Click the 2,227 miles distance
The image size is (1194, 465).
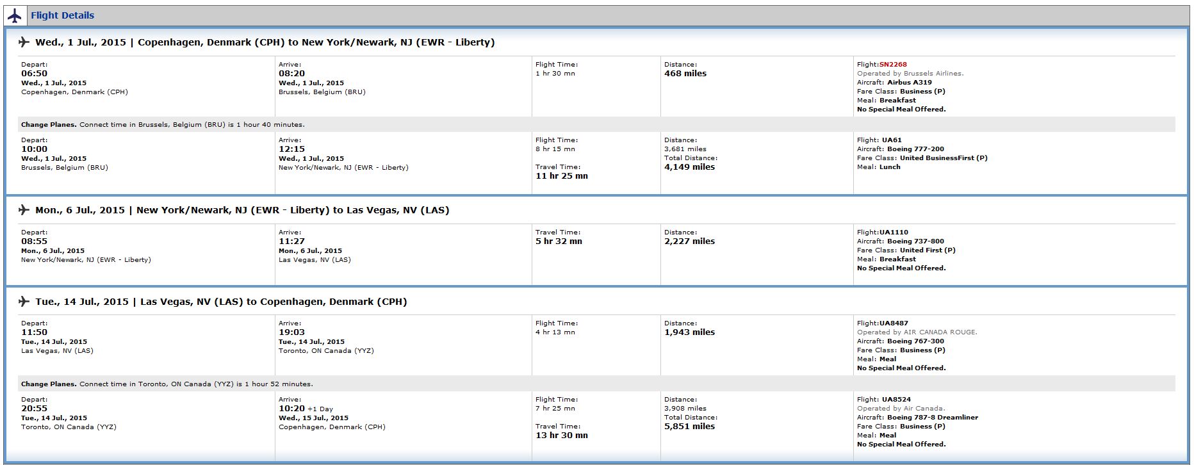[x=689, y=241]
